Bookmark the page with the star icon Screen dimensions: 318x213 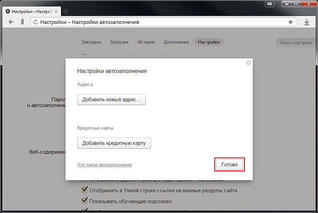coord(290,22)
